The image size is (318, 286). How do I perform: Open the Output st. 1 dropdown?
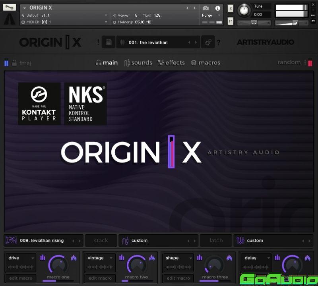pos(106,15)
